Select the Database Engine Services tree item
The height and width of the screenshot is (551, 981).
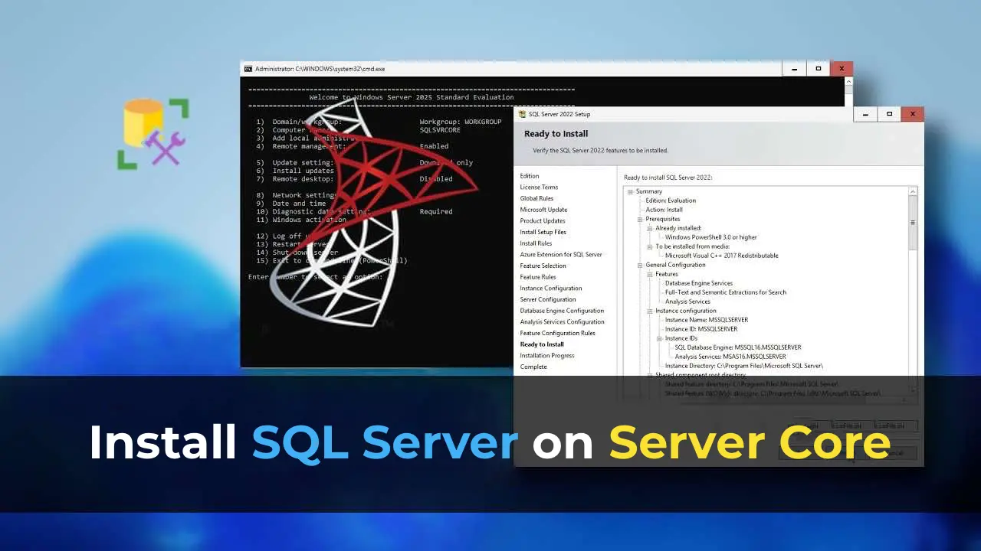pyautogui.click(x=698, y=283)
